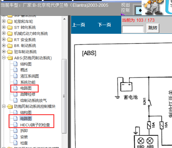Collapse the ABS(防抱死制动系统) folder
The image size is (172, 148).
4,58
